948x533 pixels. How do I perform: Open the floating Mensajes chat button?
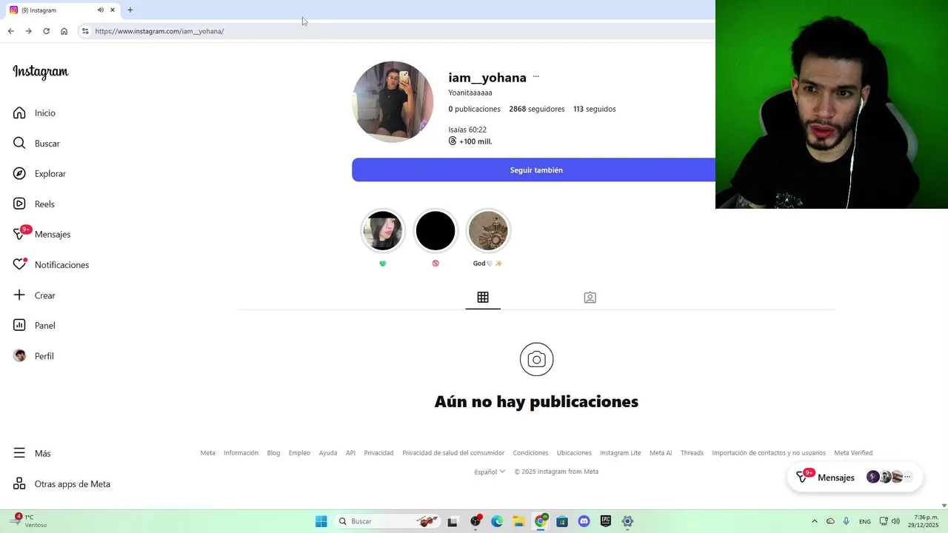tap(855, 477)
